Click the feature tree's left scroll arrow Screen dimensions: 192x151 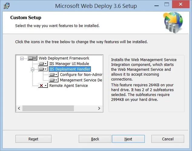(x=19, y=108)
